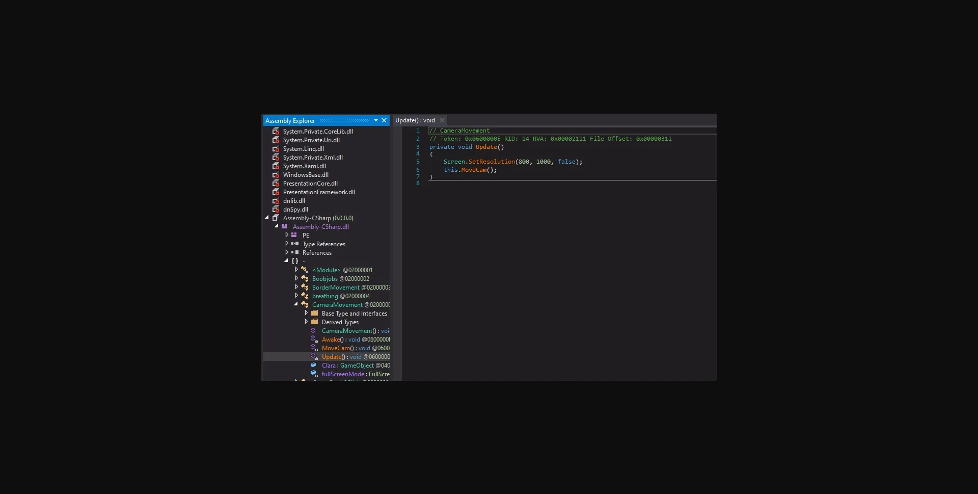Click the PE node icon
The image size is (978, 494).
294,235
